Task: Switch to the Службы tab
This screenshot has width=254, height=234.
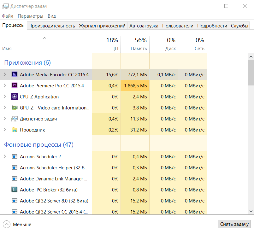Action: 239,26
